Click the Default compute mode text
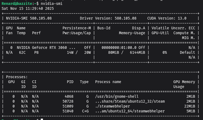This screenshot has height=120, width=203. [188, 52]
